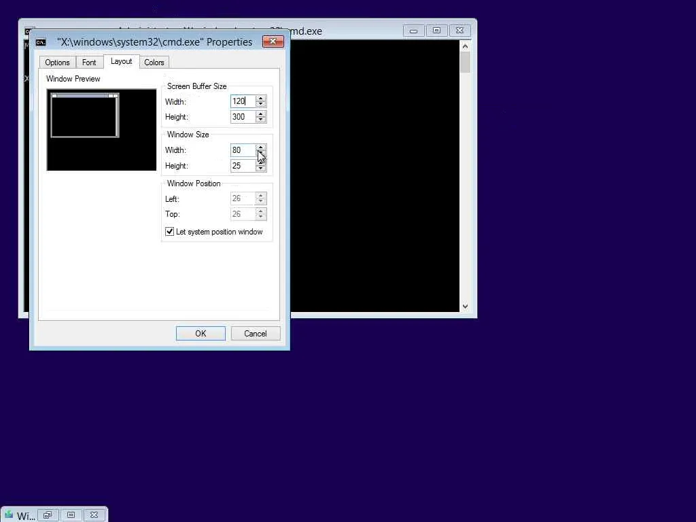This screenshot has height=522, width=696.
Task: Click the minimized Wi... window icon
Action: (9, 515)
